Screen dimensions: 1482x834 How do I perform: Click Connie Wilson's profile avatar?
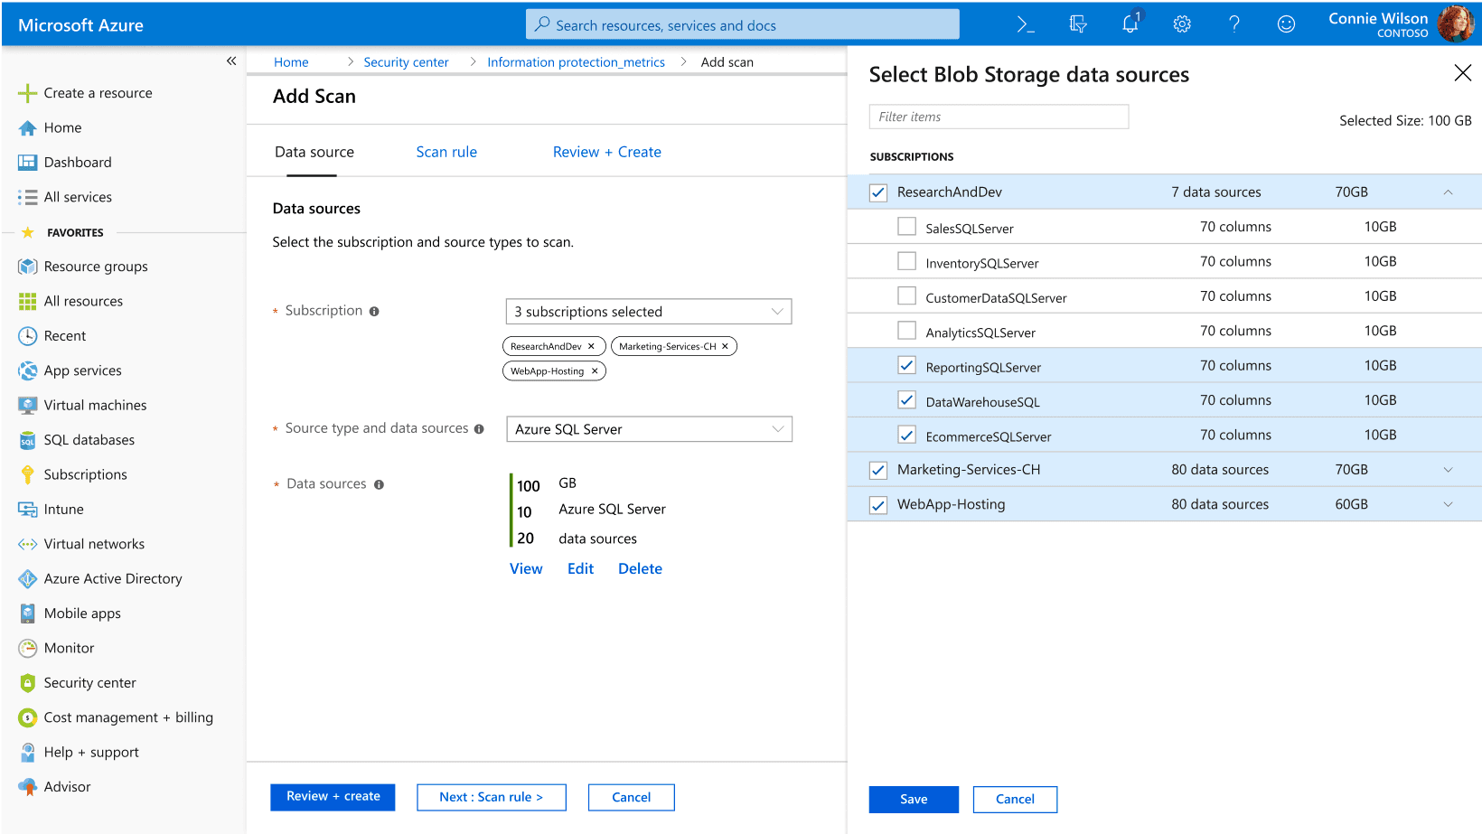[x=1455, y=24]
